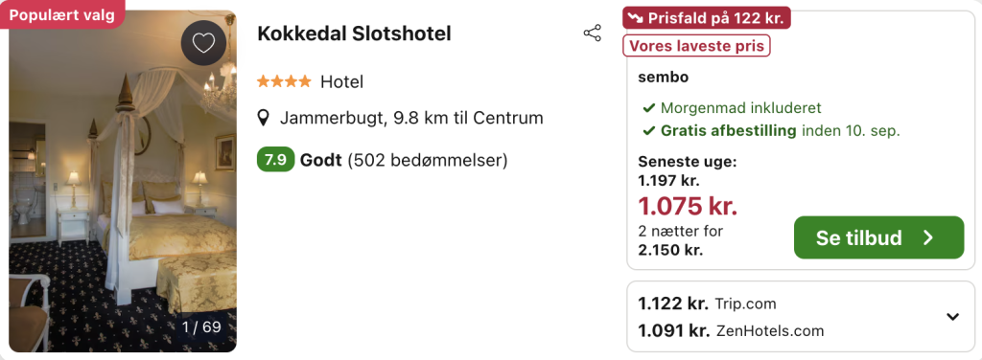
Task: Open the Trip.com 1.122 kr. offer
Action: pyautogui.click(x=707, y=304)
